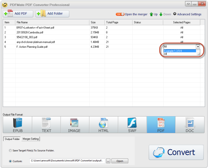
Task: Select file BR07+Lorikeets+-+Fact+Sheet.pdf
Action: [x=35, y=28]
